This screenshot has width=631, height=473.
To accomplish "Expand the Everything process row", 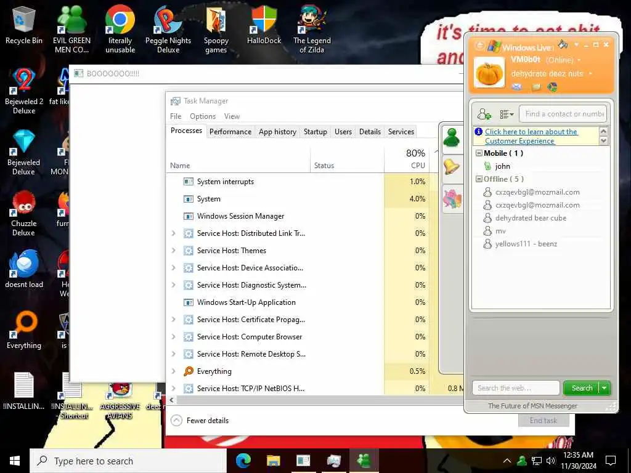I will tap(173, 371).
